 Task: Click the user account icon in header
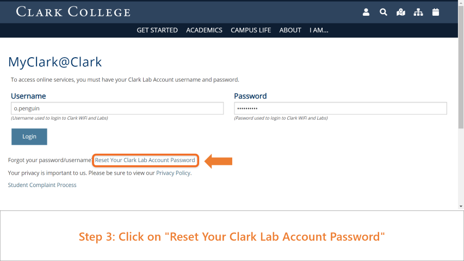coord(366,12)
